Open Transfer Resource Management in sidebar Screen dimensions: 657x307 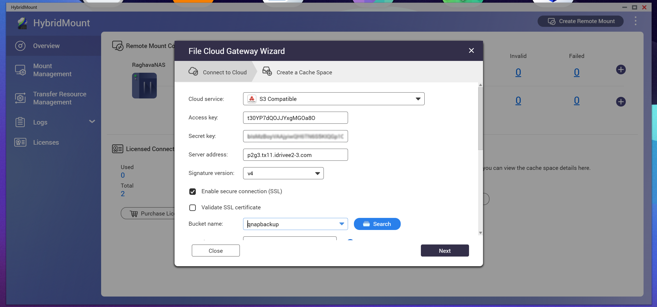54,98
